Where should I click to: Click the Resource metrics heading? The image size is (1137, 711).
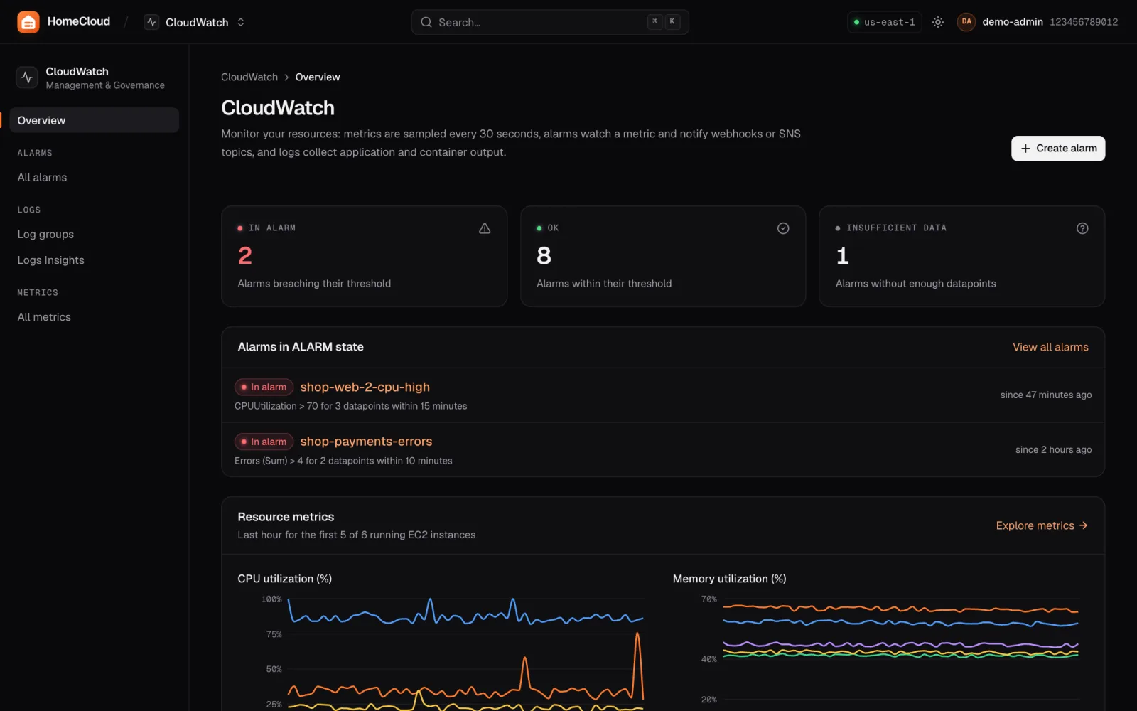coord(286,517)
